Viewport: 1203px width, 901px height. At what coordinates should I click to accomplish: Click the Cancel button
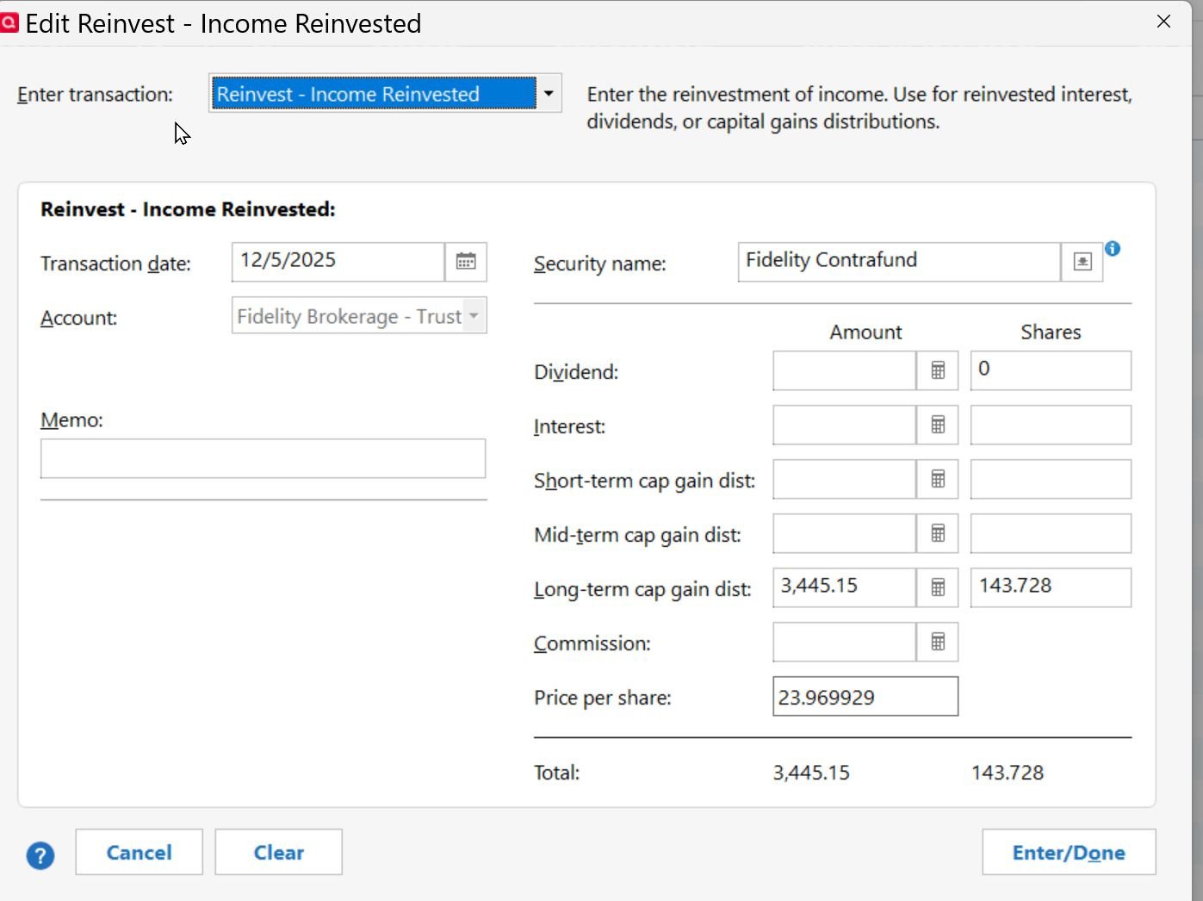pyautogui.click(x=139, y=852)
